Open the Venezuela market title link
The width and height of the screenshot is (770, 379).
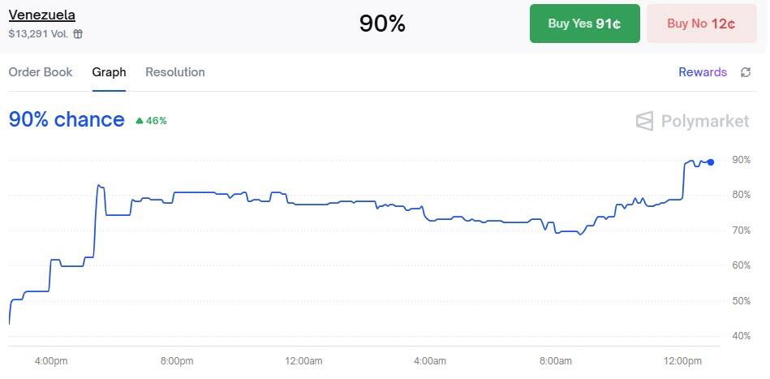pyautogui.click(x=42, y=15)
